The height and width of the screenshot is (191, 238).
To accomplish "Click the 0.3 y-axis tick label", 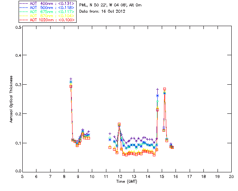I will (18, 85).
